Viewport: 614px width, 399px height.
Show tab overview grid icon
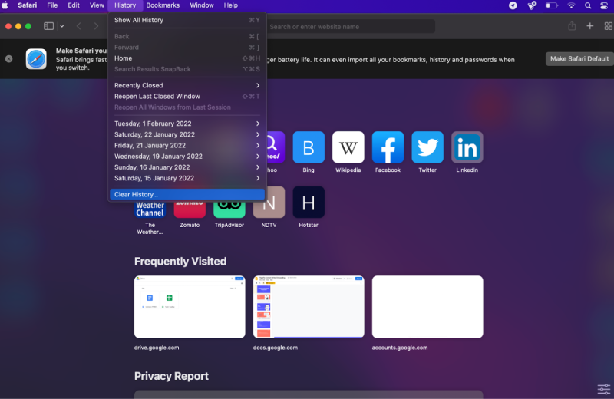608,26
